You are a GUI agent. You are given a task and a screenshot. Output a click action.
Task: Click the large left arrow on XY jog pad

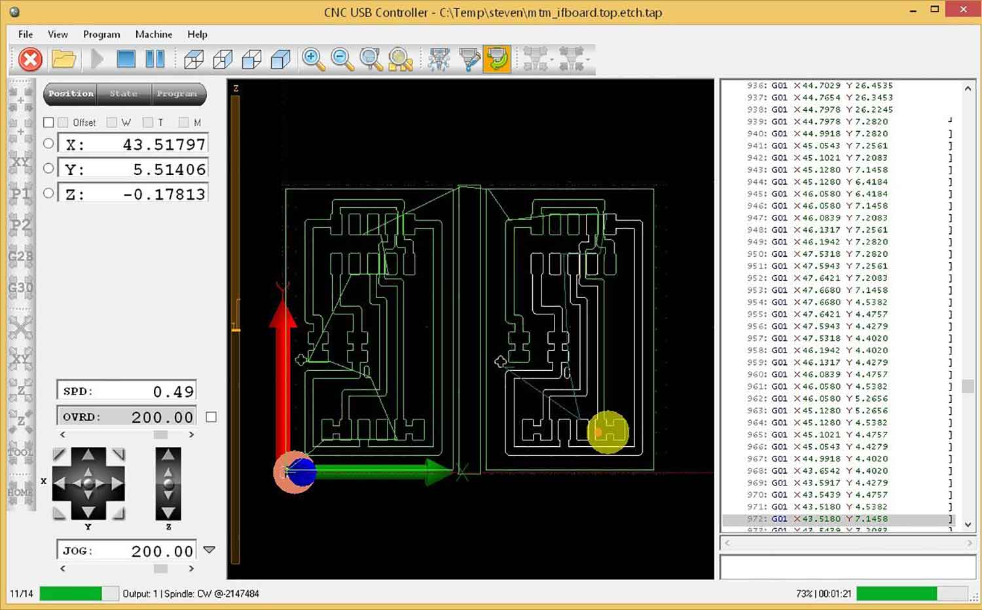pos(60,484)
